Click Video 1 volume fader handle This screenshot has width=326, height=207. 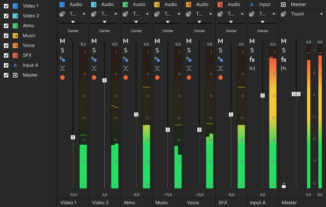pos(73,137)
